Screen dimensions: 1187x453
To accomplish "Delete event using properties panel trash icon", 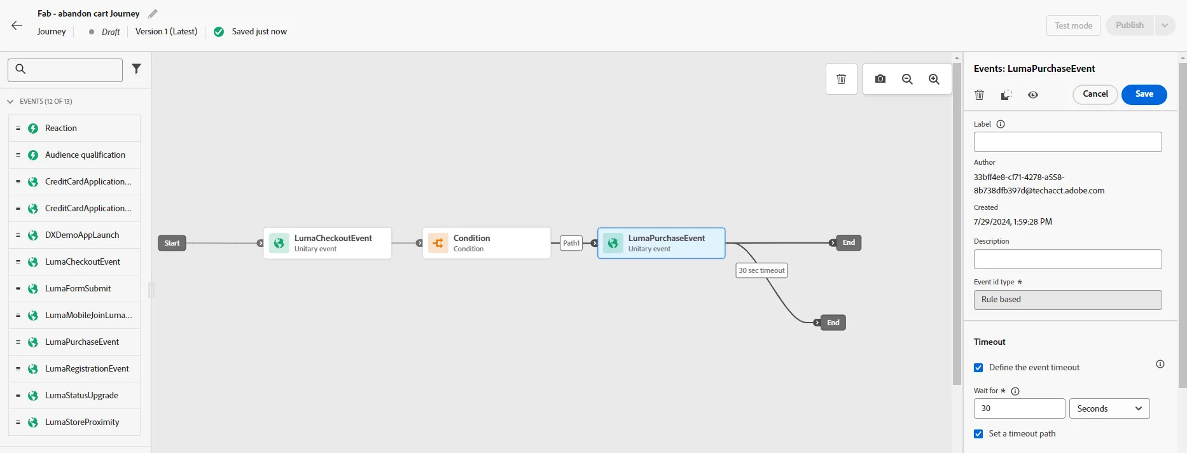I will (980, 95).
